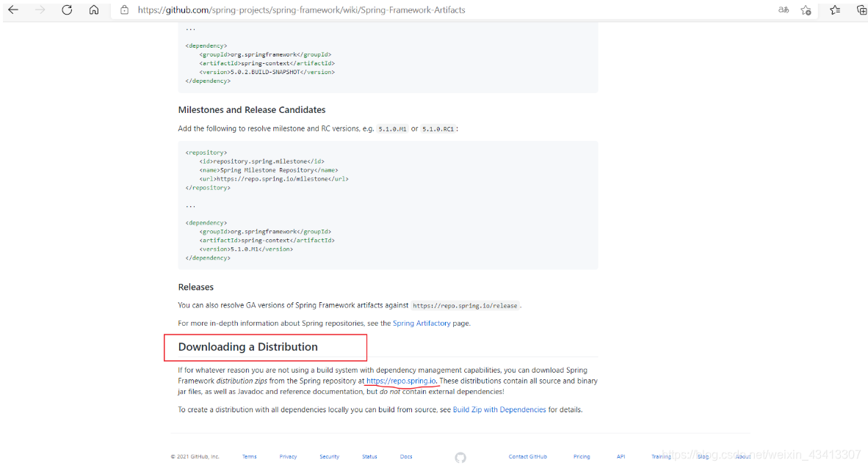Open the Terms footer link
868x468 pixels.
pos(249,456)
